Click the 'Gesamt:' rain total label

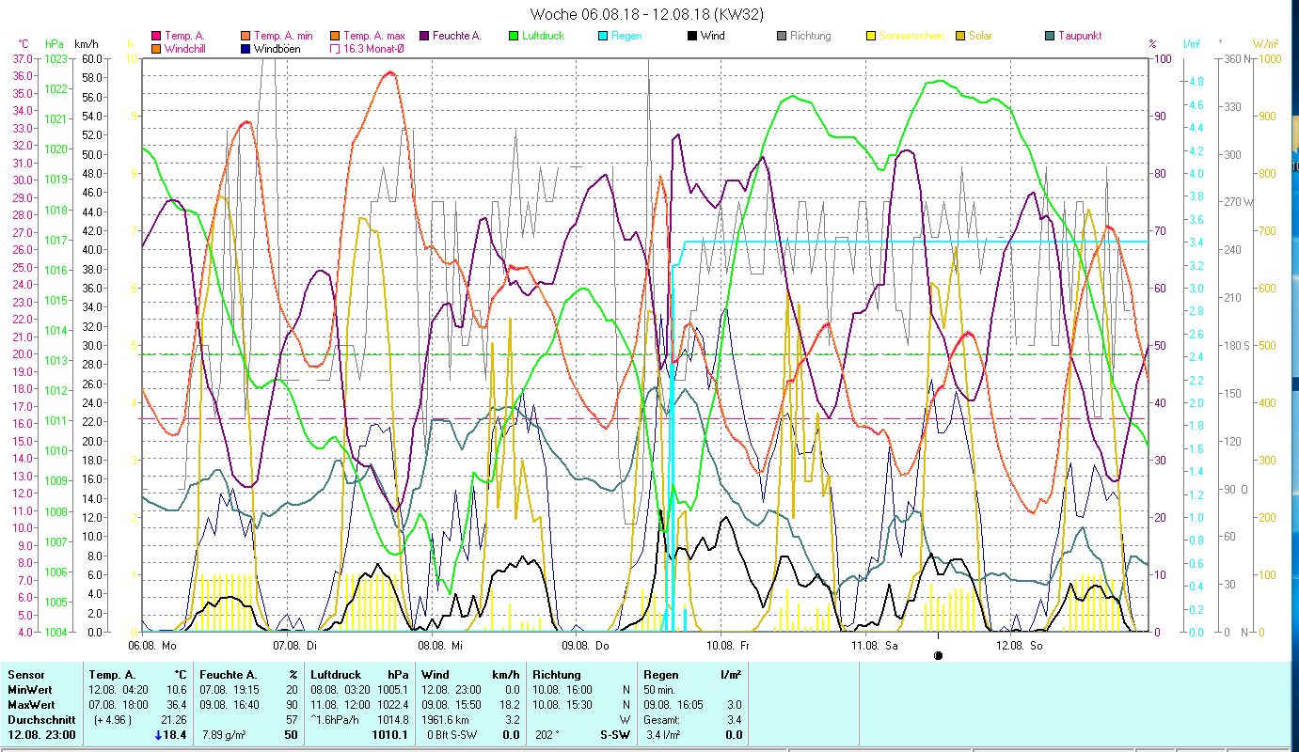pos(663,720)
